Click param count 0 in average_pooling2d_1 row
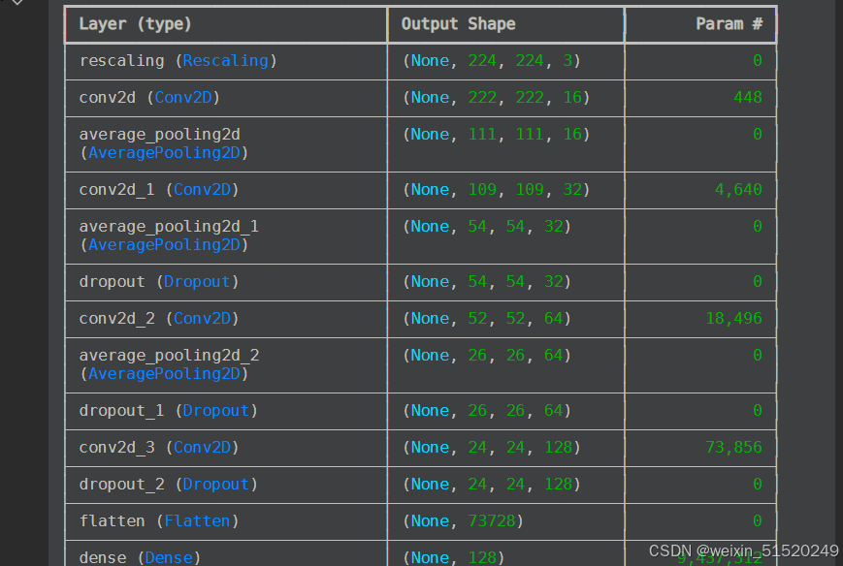Screen dimensions: 843x566 [x=757, y=227]
